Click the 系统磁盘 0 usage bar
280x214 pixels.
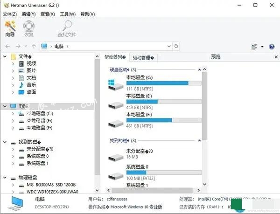(164, 173)
